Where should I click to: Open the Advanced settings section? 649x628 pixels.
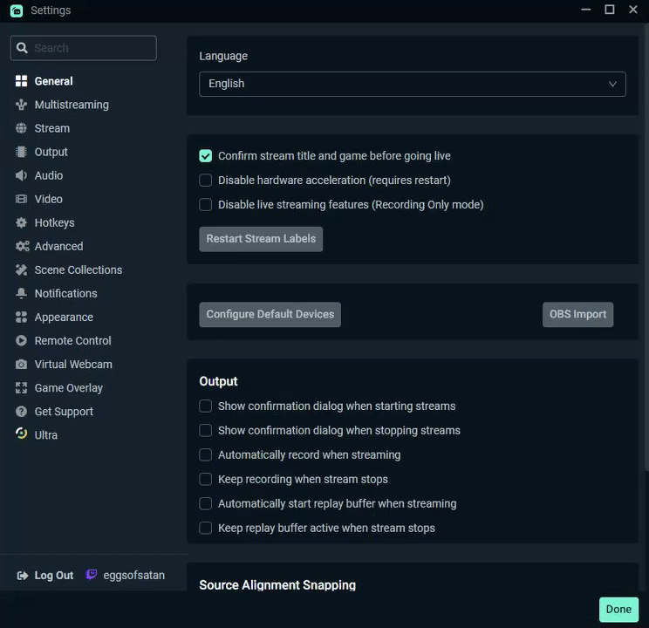pos(58,246)
